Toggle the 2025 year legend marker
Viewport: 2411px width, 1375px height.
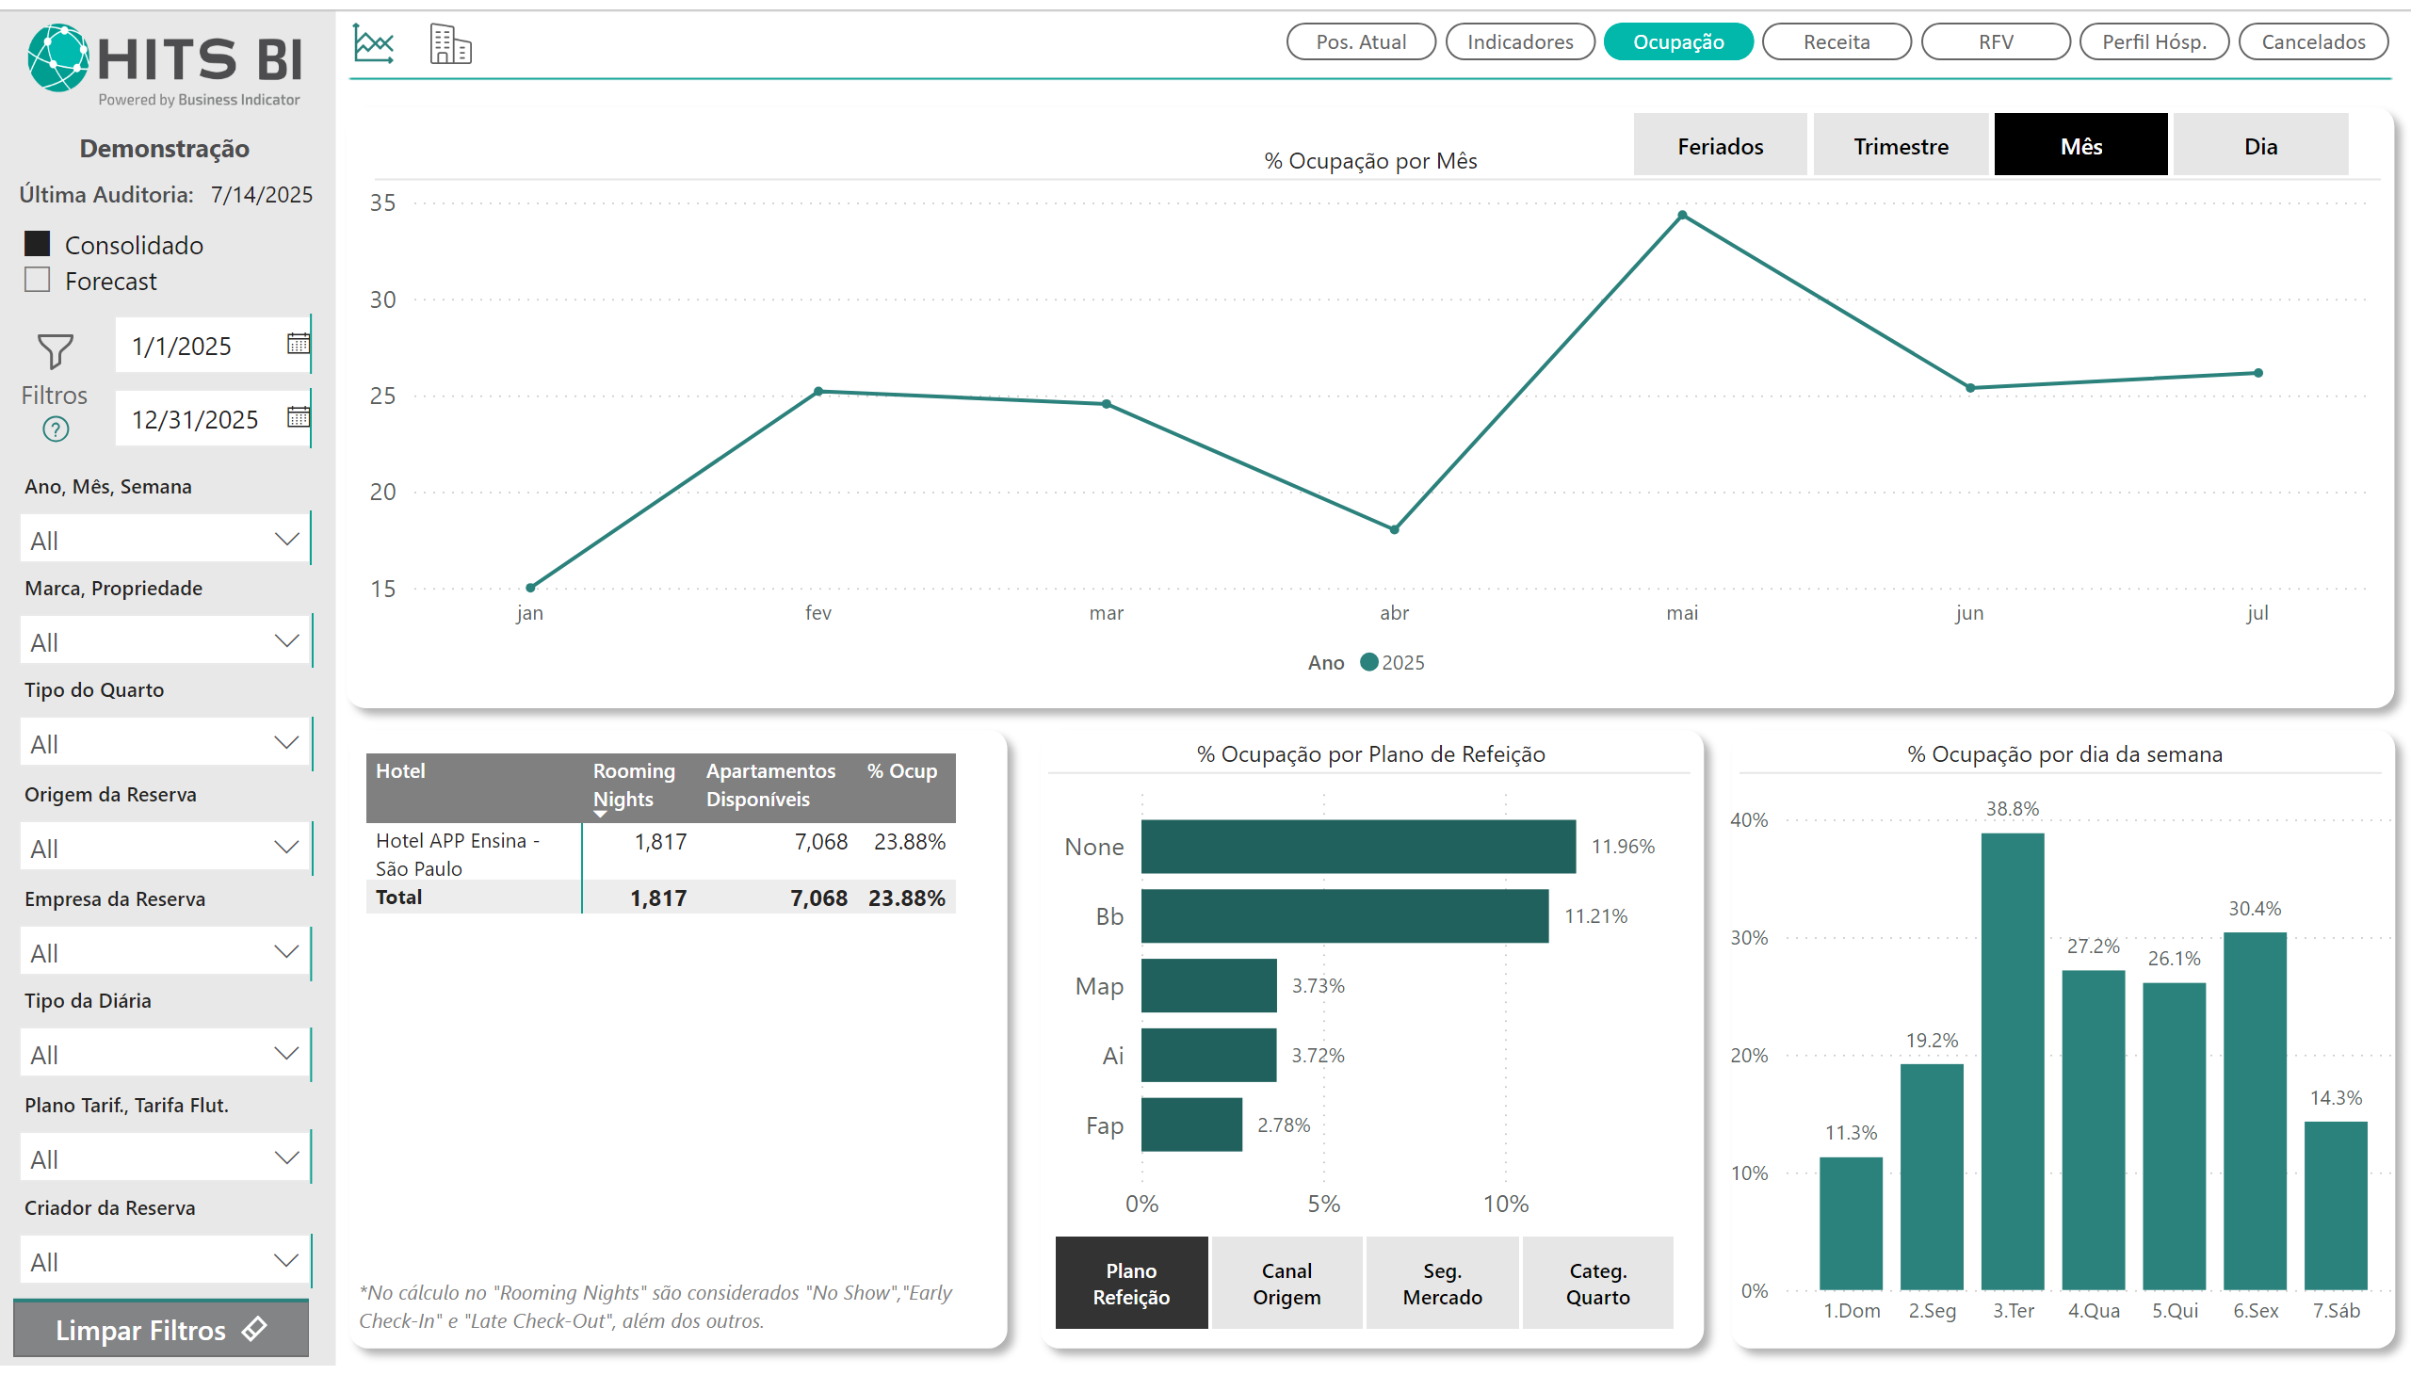[x=1368, y=663]
